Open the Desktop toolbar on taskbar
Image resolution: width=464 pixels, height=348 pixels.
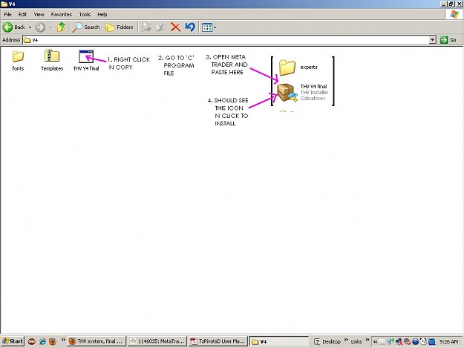pos(327,341)
